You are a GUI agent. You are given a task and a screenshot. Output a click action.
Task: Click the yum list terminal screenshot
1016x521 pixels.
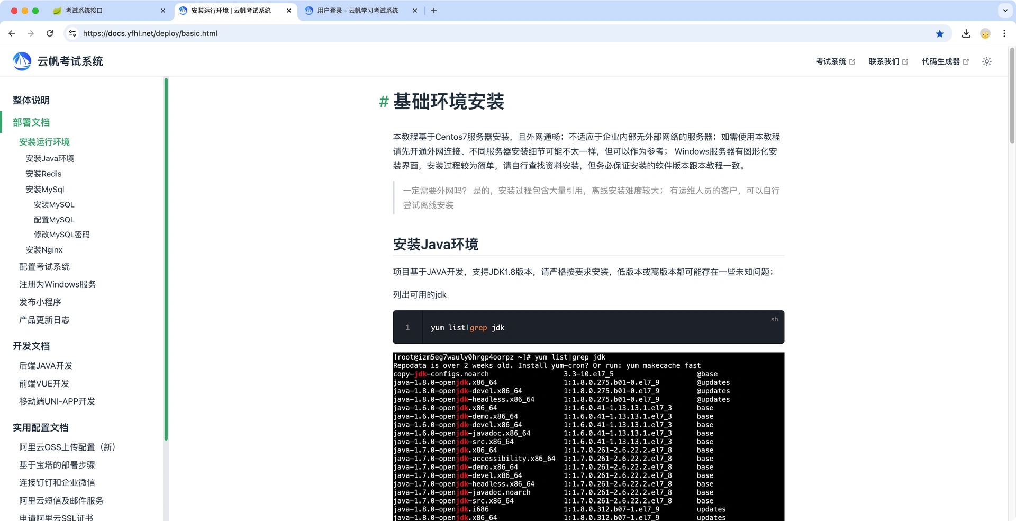(588, 437)
